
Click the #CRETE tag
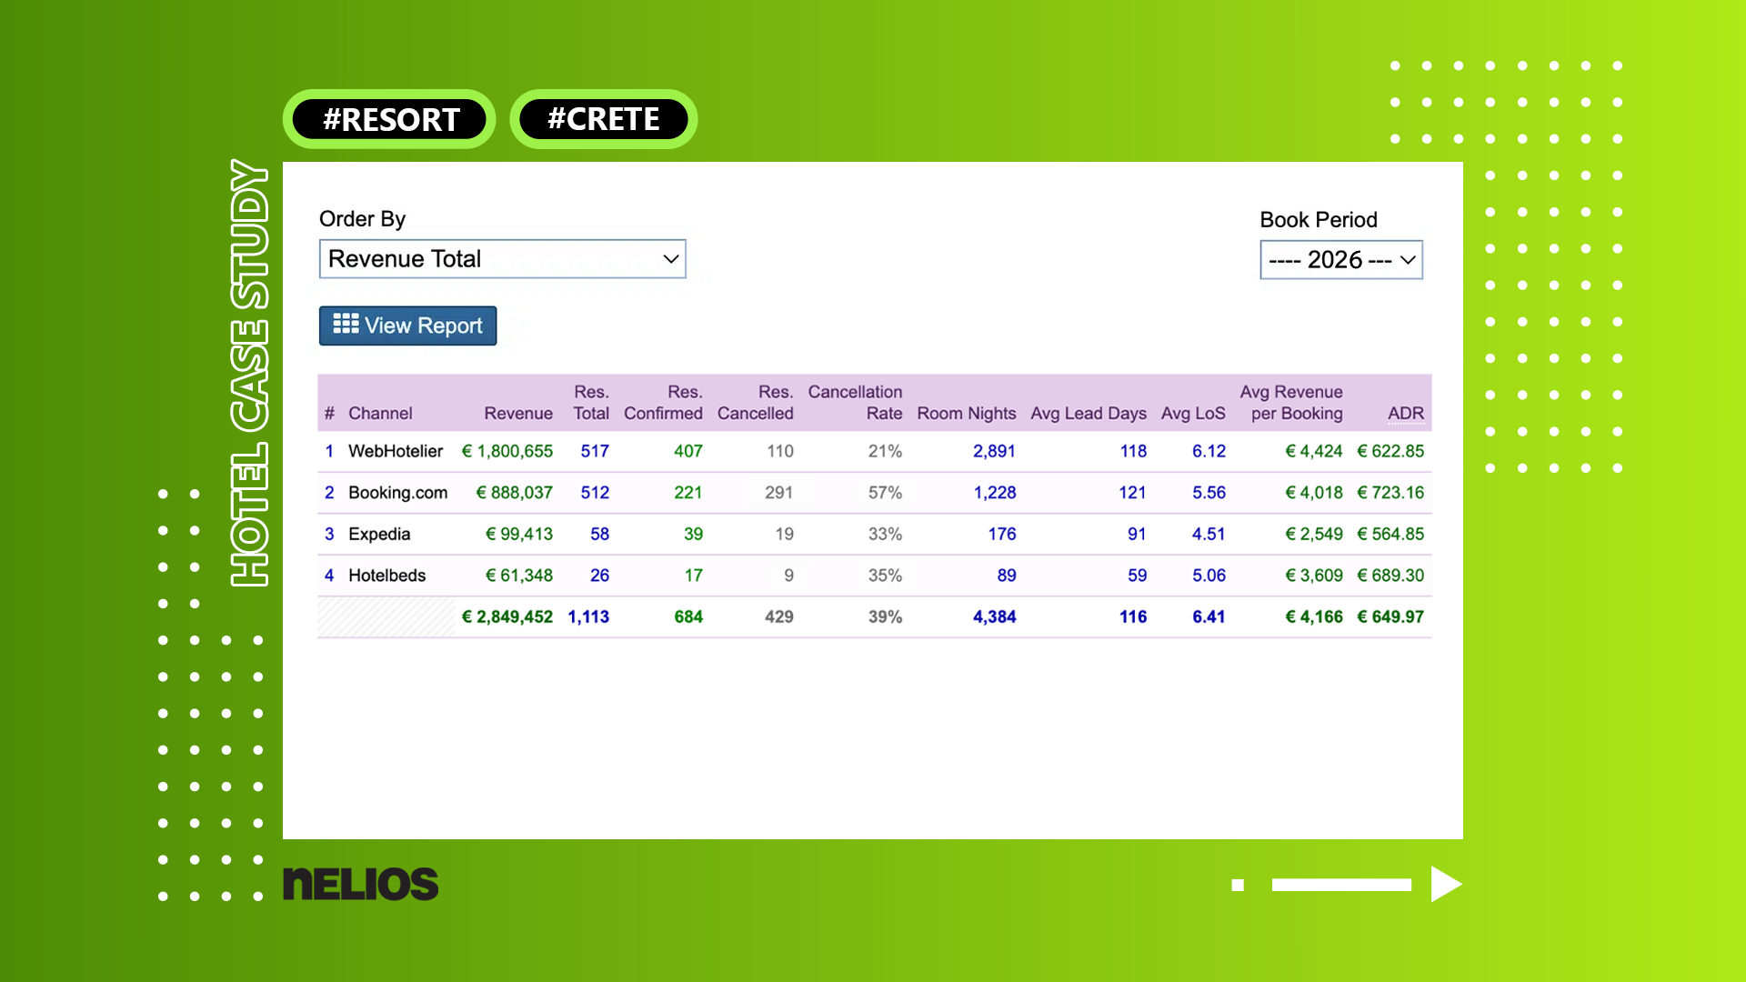point(603,119)
